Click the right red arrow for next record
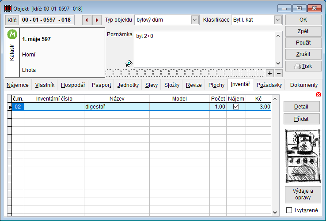This screenshot has width=326, height=221. [x=96, y=20]
